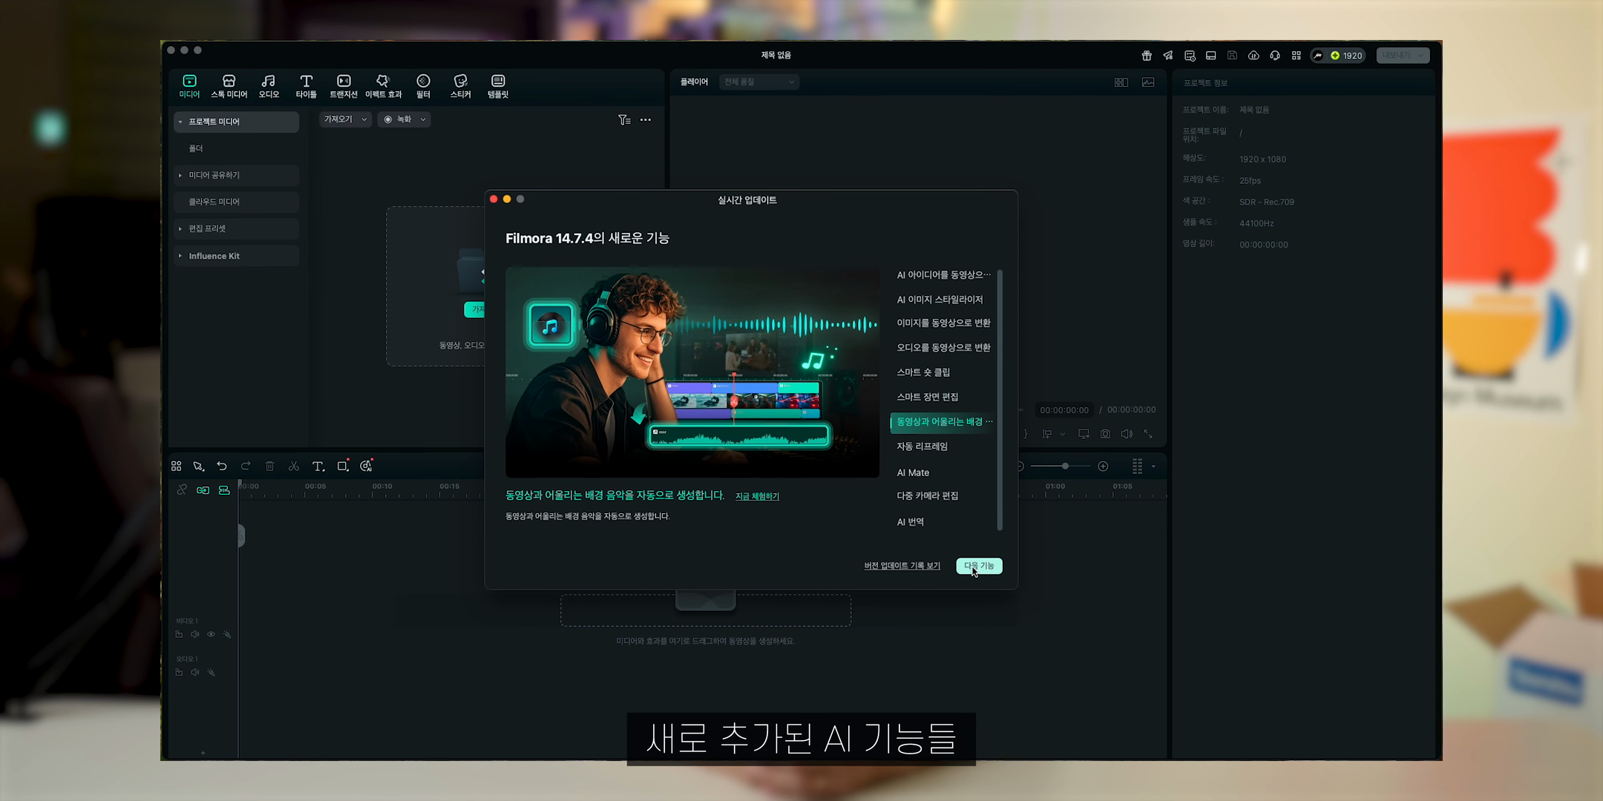Mute the 오디오 1 track speaker
The image size is (1603, 801).
194,672
